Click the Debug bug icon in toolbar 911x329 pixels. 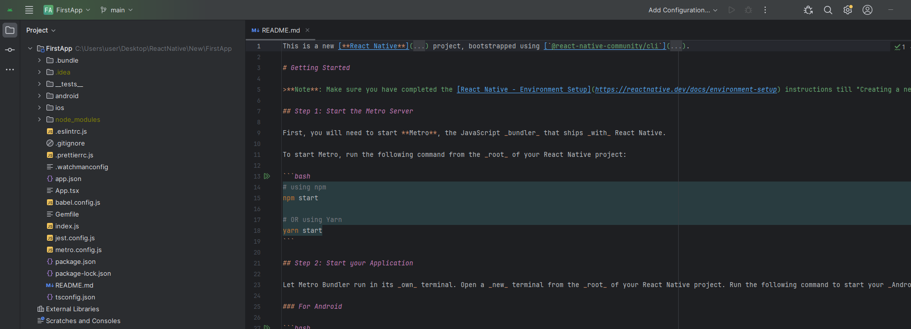coord(748,10)
